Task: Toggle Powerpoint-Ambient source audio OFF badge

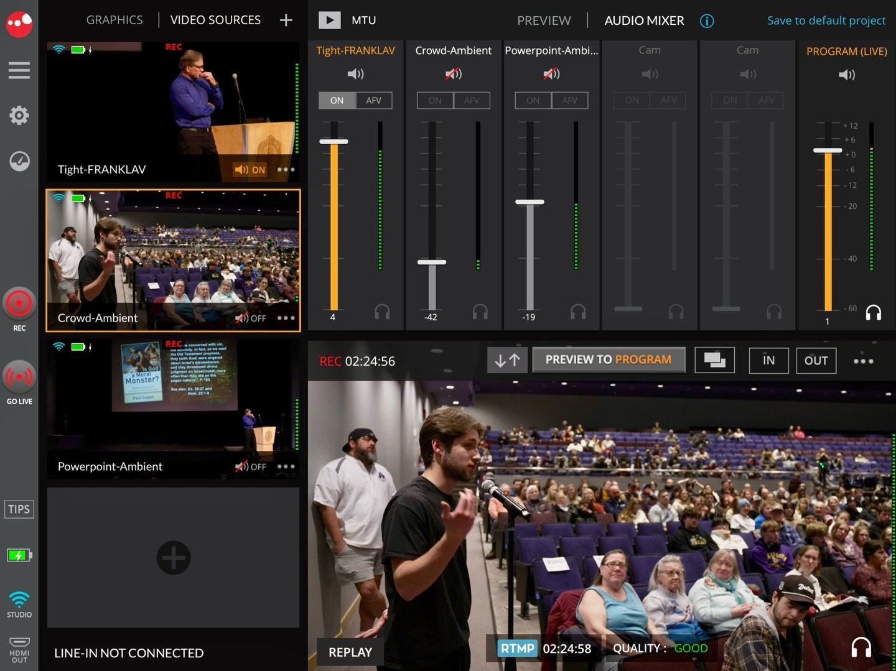Action: pyautogui.click(x=250, y=466)
